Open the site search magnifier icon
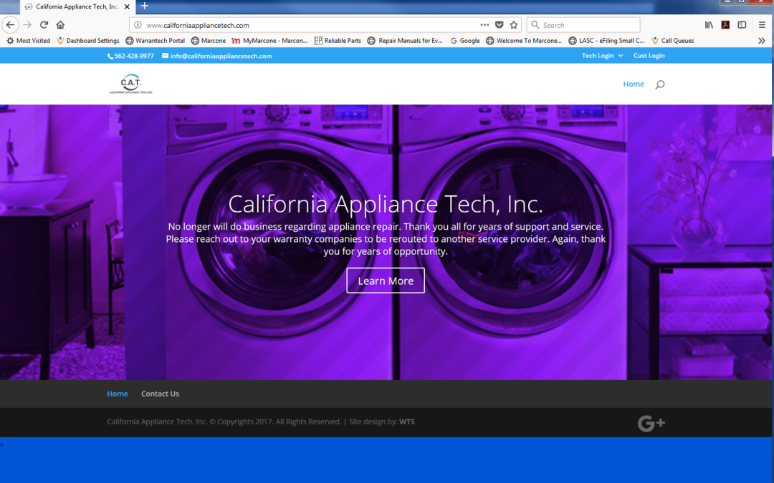Viewport: 774px width, 483px height. click(659, 84)
